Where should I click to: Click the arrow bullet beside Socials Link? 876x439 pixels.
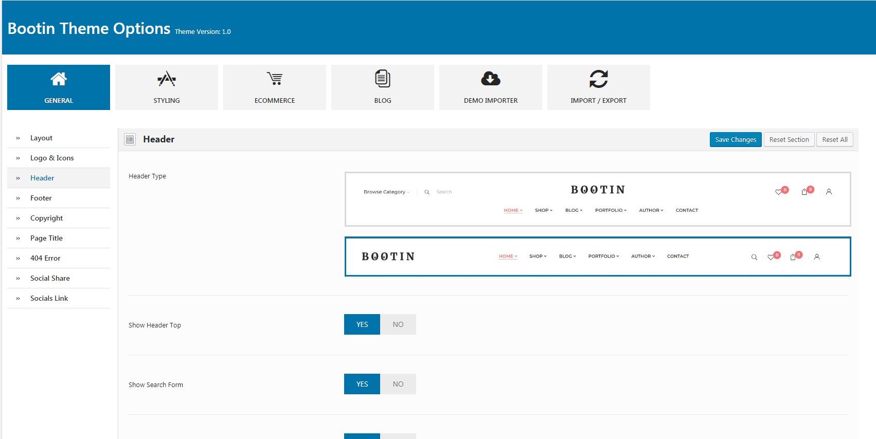[x=18, y=298]
